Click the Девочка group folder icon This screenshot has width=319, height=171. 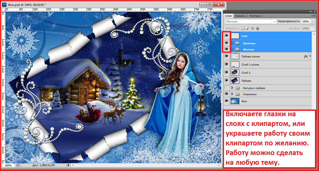coord(237,43)
